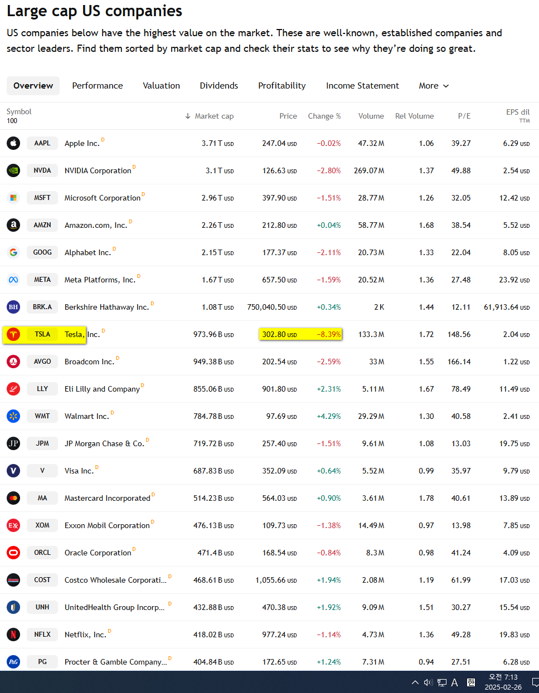This screenshot has width=539, height=693.
Task: Click Costco's price 1,055.66 USD
Action: [276, 580]
